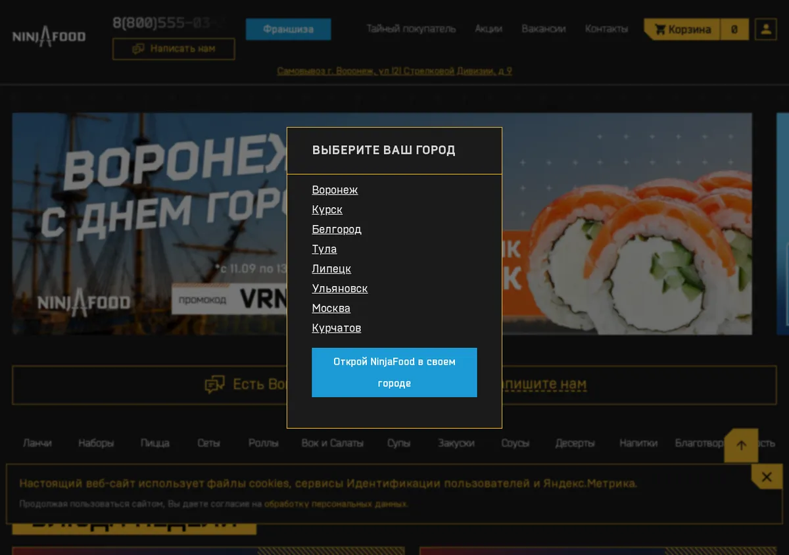Image resolution: width=789 pixels, height=555 pixels.
Task: Click the pickup address link in header
Action: (x=394, y=71)
